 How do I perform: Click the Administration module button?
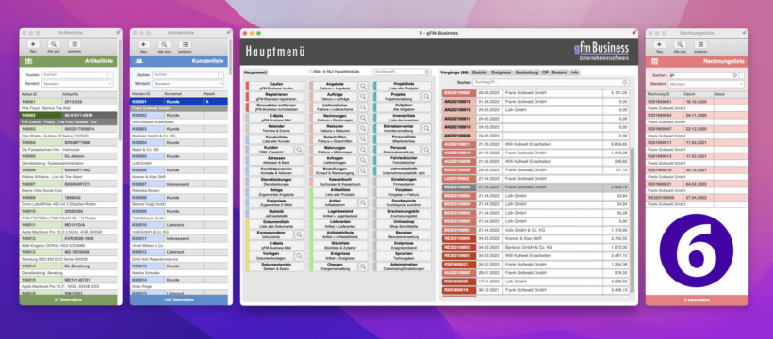tap(402, 266)
